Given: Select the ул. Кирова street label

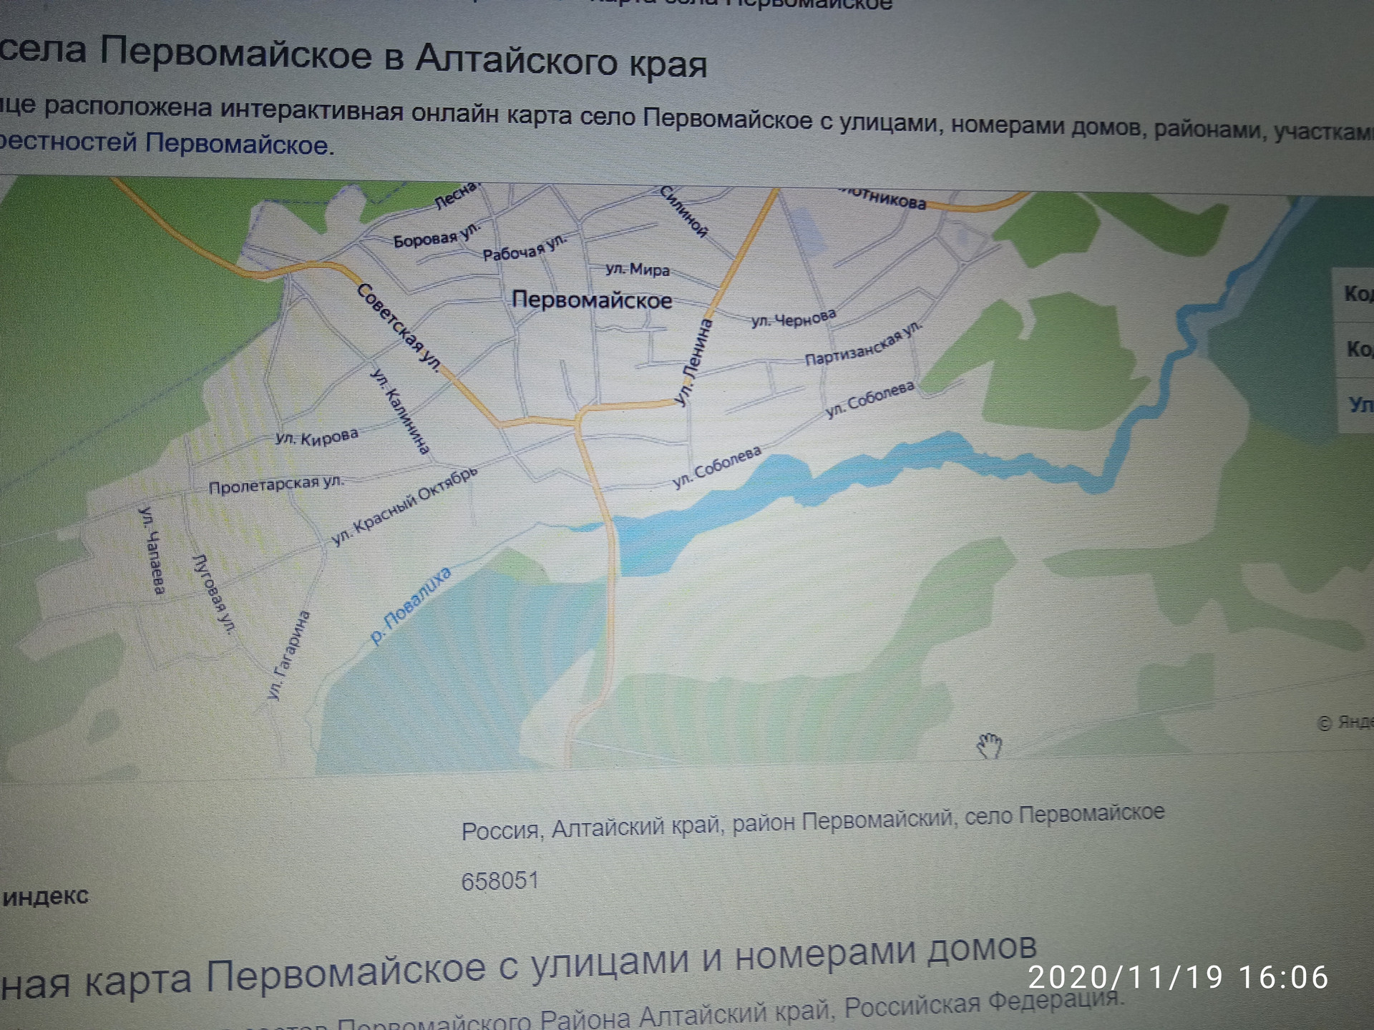Looking at the screenshot, I should [x=316, y=437].
